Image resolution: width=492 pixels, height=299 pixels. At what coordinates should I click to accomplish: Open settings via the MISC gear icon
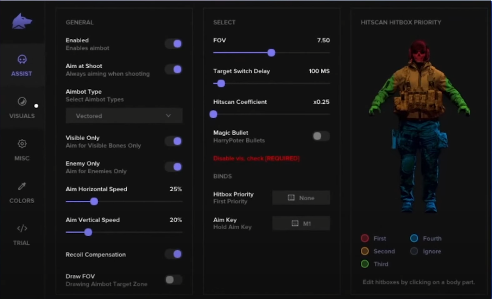pos(22,143)
